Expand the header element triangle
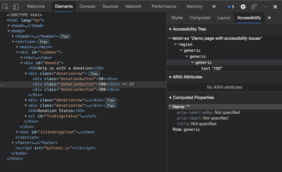 [x=13, y=36]
